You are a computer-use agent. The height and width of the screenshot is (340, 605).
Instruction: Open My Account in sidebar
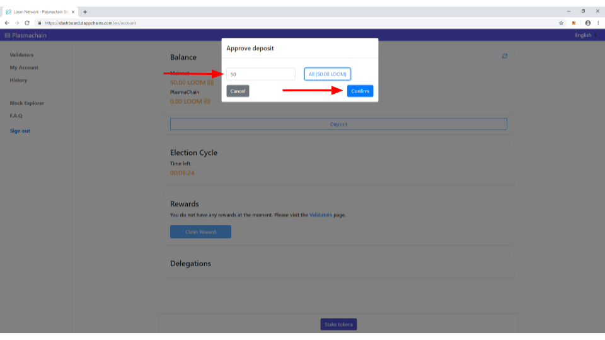coord(24,67)
